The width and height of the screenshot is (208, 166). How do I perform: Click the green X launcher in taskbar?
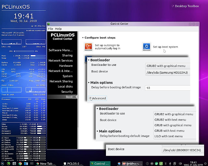pyautogui.click(x=8, y=164)
